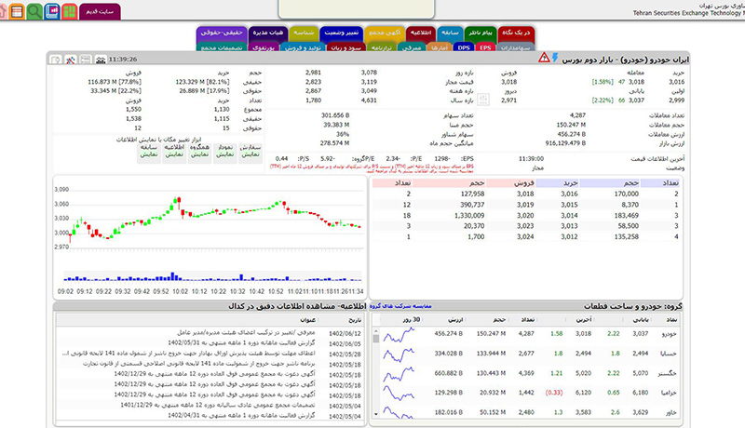Click the tag note icon in the header
This screenshot has height=428, width=745.
[56, 60]
